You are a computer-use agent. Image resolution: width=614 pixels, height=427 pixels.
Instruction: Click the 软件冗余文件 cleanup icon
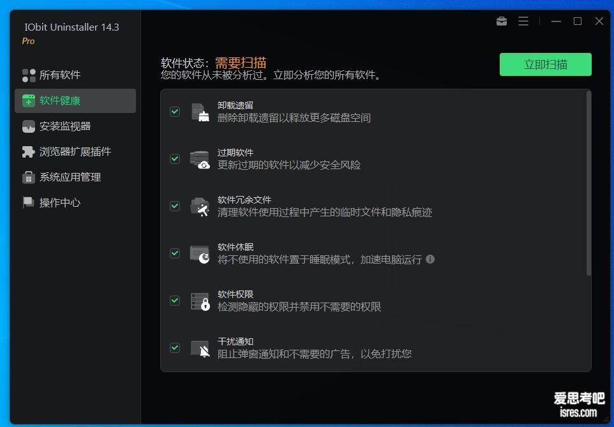200,207
